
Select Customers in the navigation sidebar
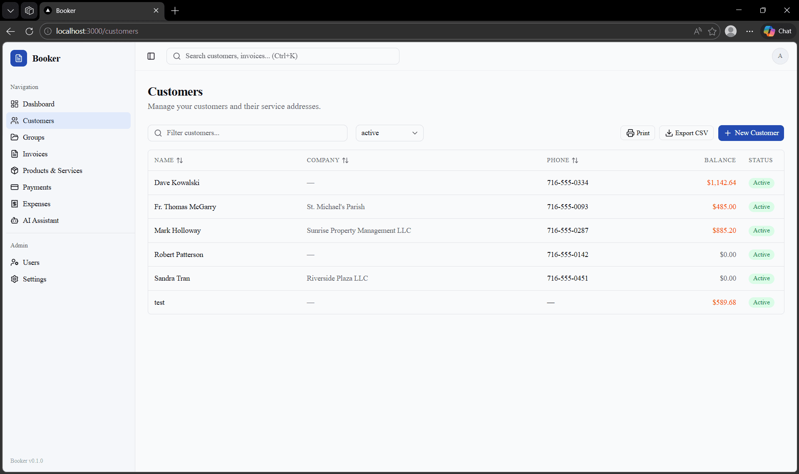coord(38,121)
